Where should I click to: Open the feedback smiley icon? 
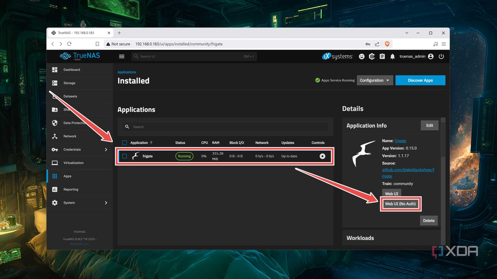pos(362,57)
